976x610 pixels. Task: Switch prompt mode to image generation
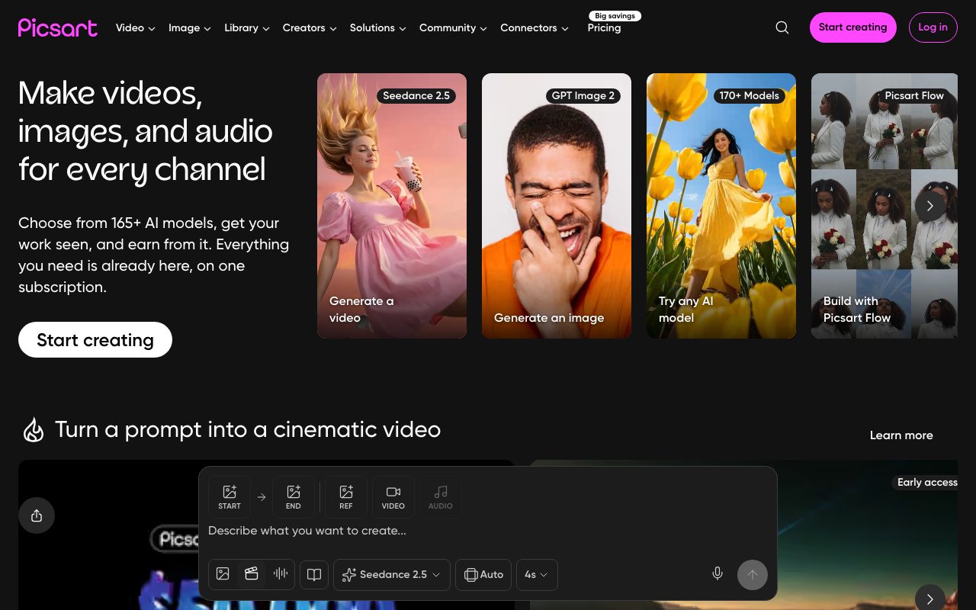click(x=223, y=574)
